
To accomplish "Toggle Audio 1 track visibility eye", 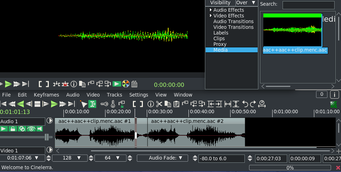I will 31,129.
